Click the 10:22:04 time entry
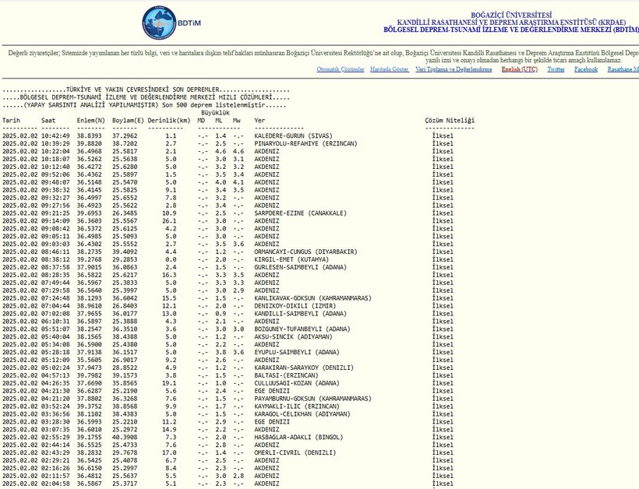 (x=55, y=152)
